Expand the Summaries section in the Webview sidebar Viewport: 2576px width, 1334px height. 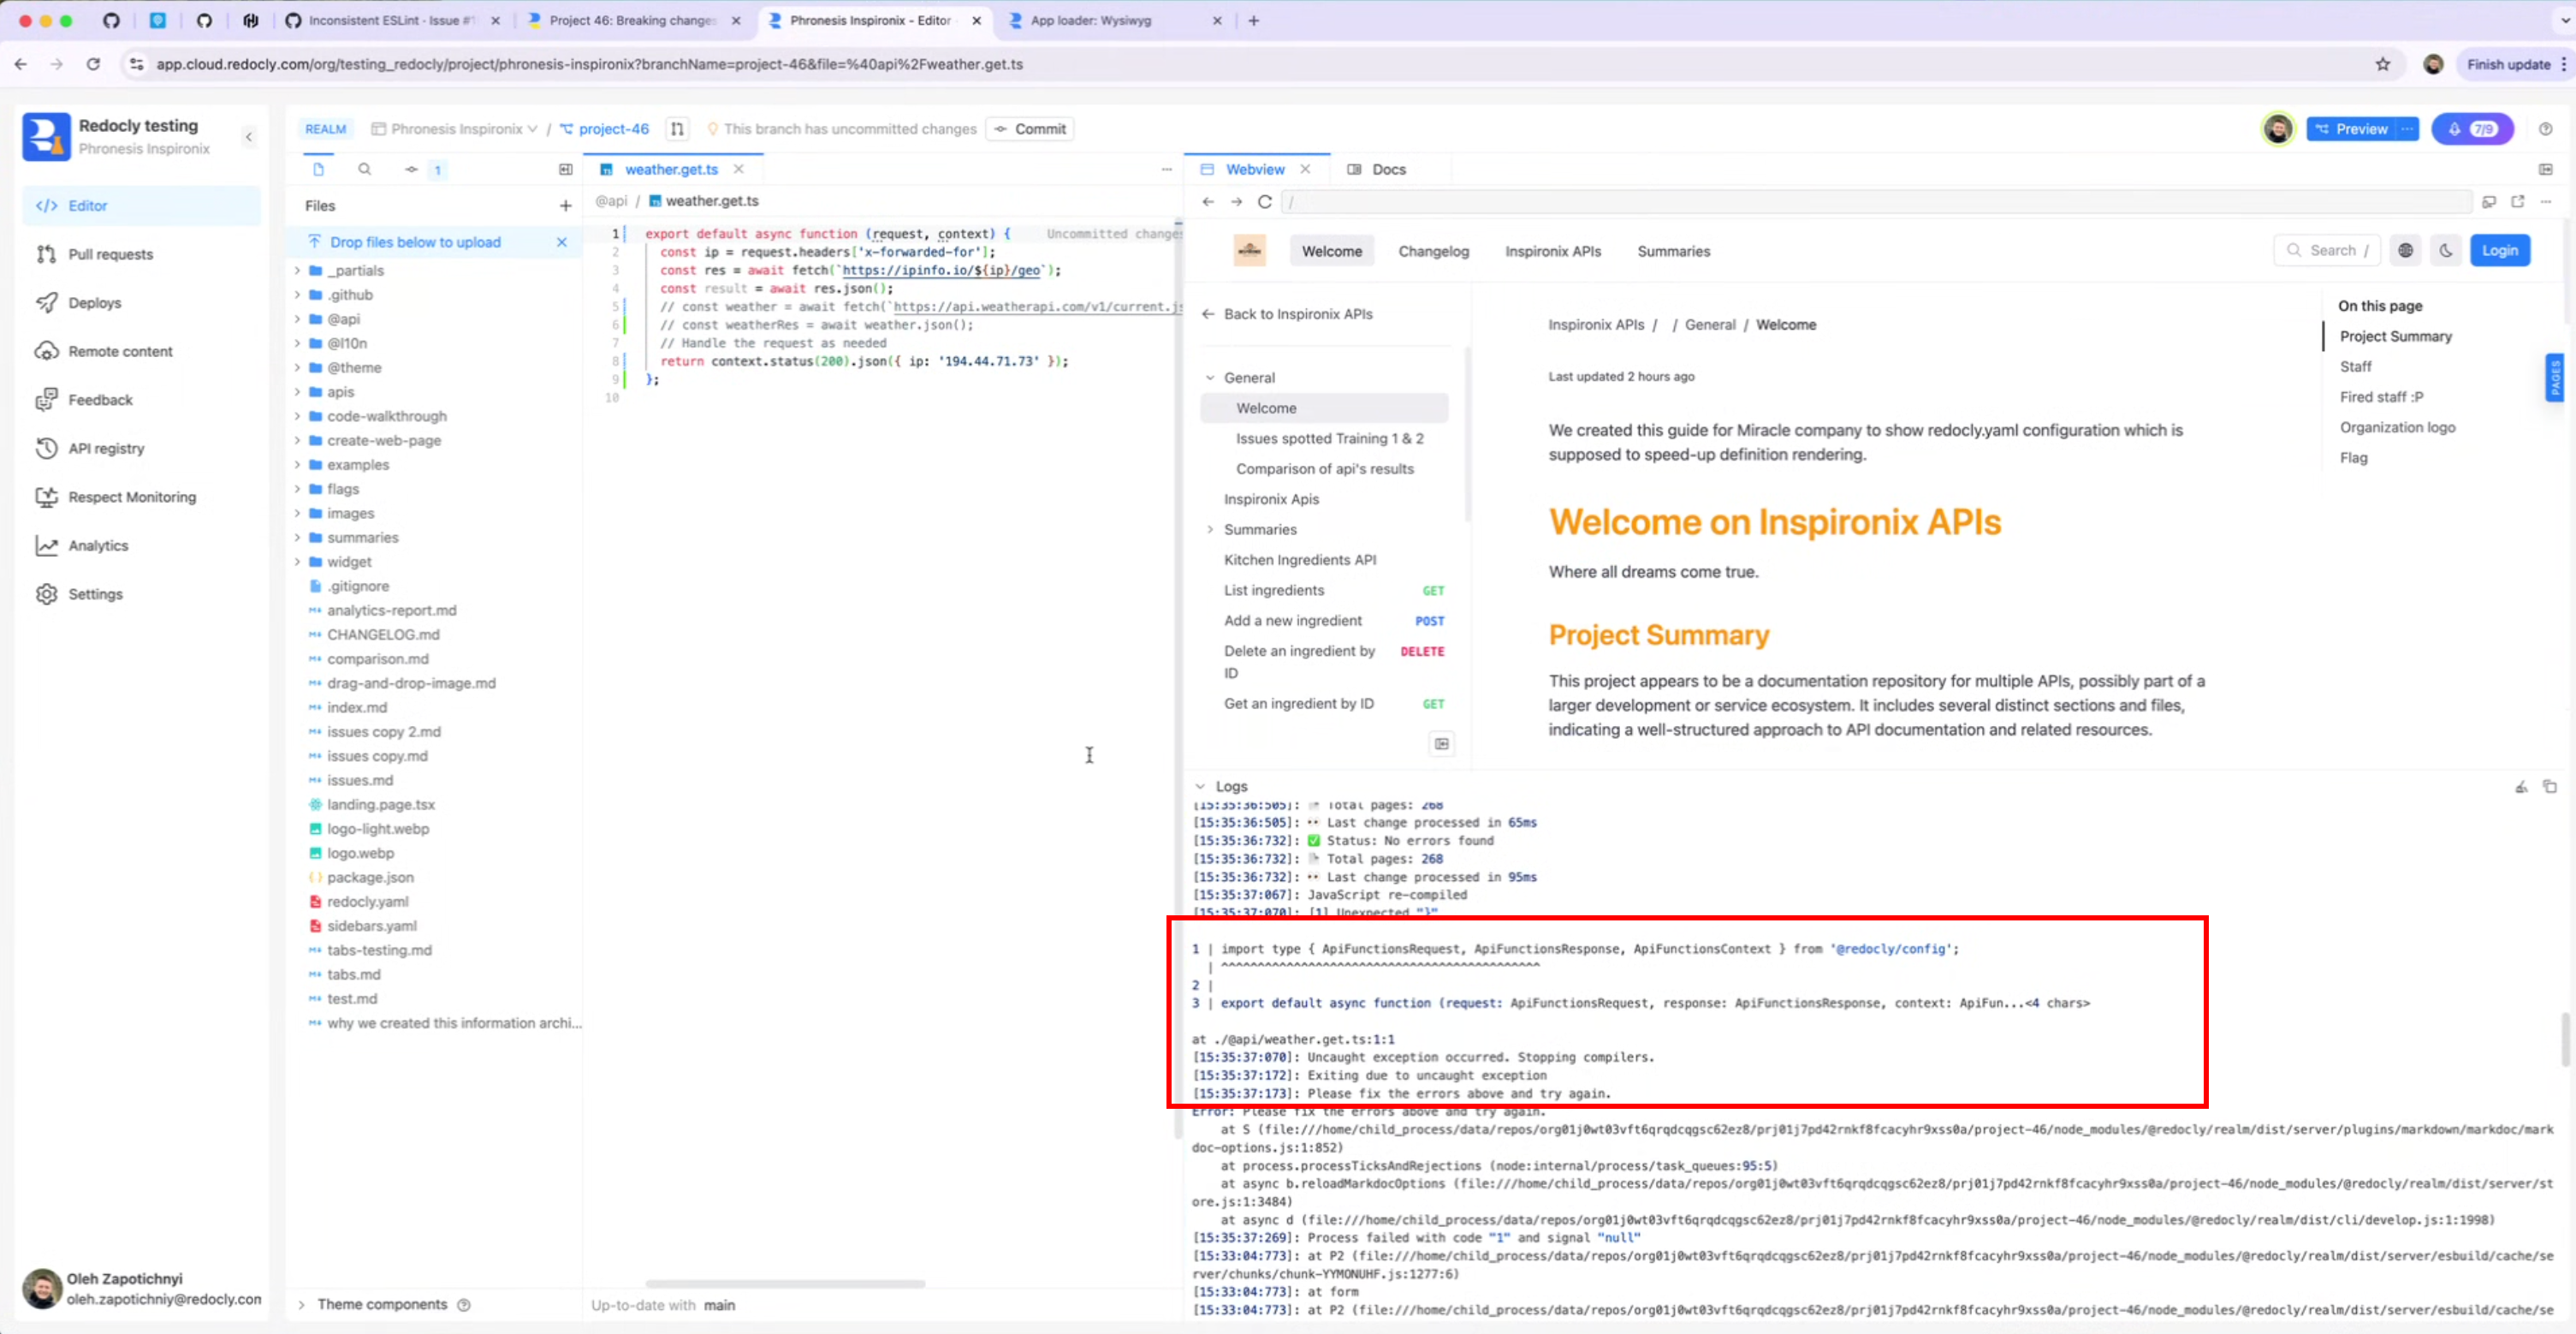click(x=1210, y=529)
